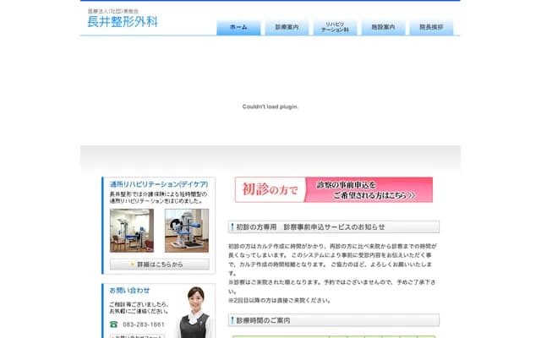Click the 医療法人(社団)美衛会 text above logo
Image resolution: width=541 pixels, height=338 pixels.
click(x=113, y=11)
